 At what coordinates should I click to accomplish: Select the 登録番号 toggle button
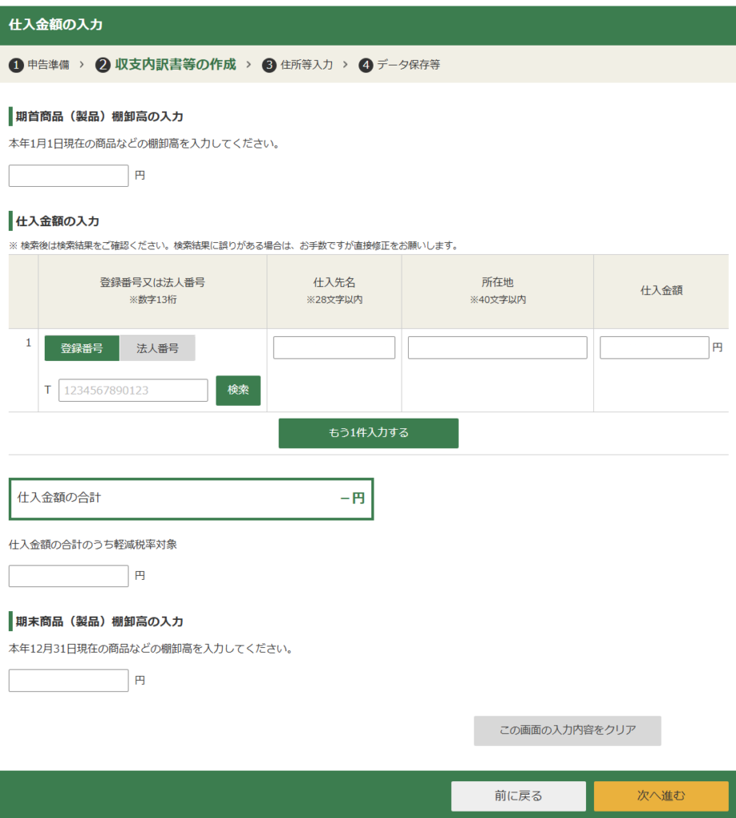point(82,348)
